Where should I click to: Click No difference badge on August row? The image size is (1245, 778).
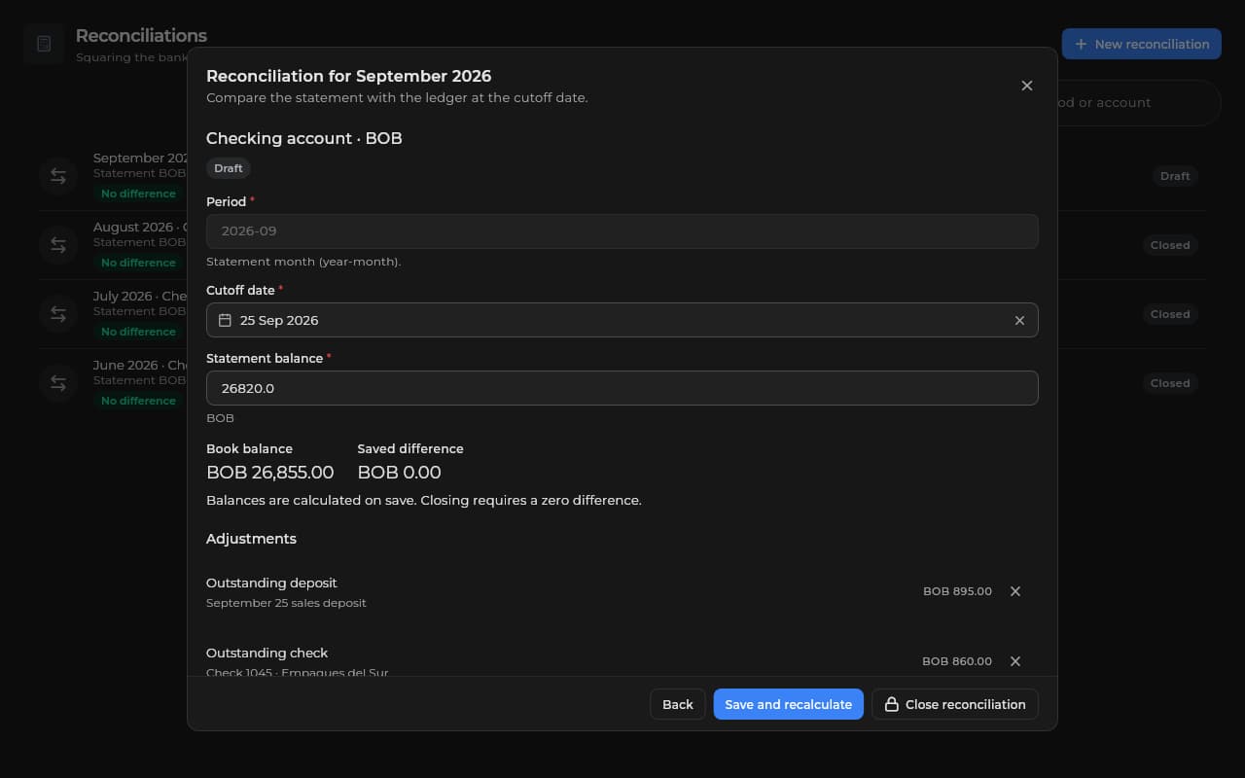138,263
